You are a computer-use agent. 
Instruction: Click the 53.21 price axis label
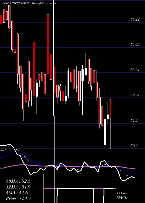coord(135,70)
